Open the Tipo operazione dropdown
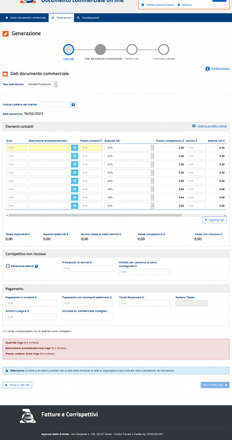The height and width of the screenshot is (440, 232). point(41,84)
